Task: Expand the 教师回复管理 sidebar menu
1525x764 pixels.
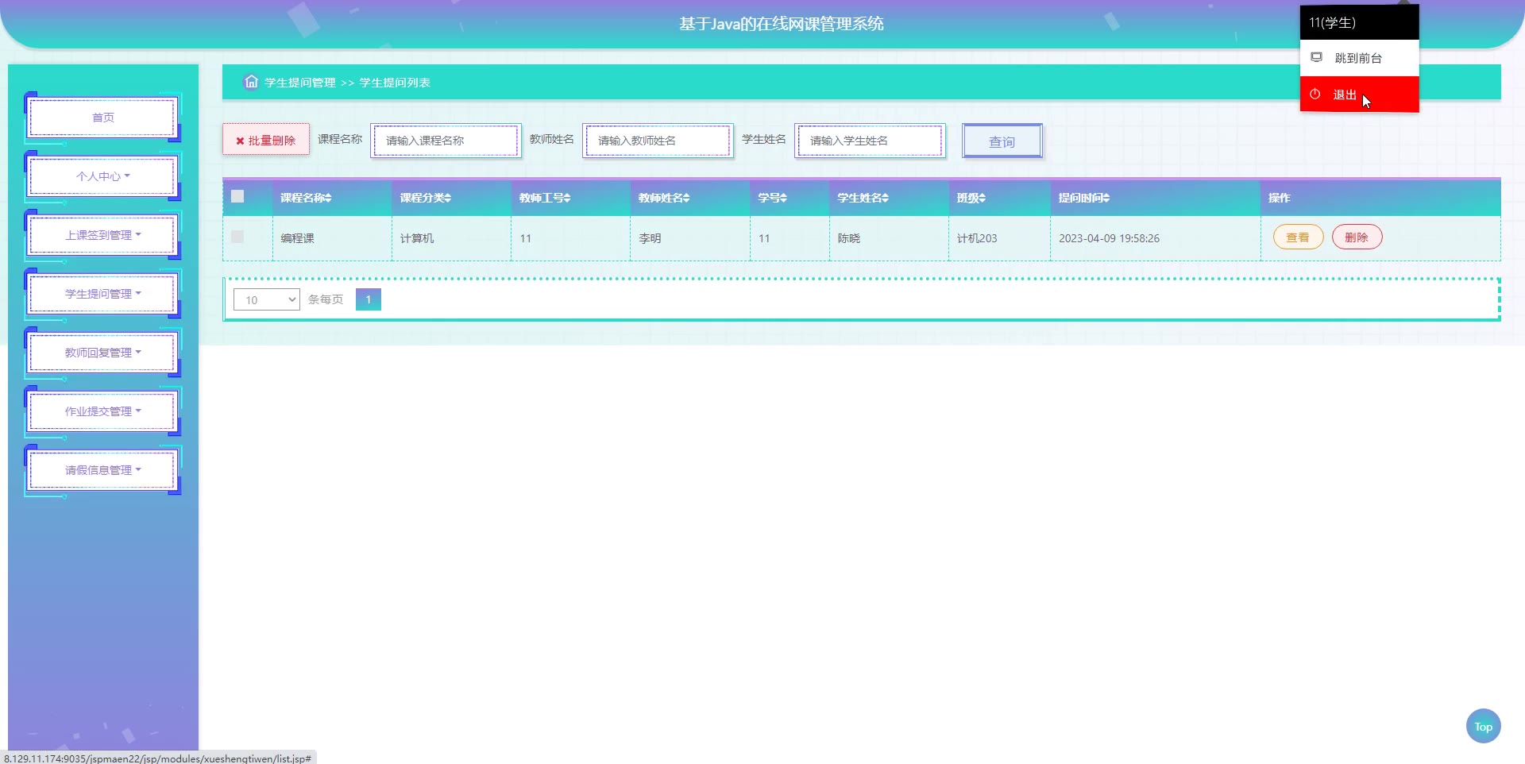Action: coord(102,353)
